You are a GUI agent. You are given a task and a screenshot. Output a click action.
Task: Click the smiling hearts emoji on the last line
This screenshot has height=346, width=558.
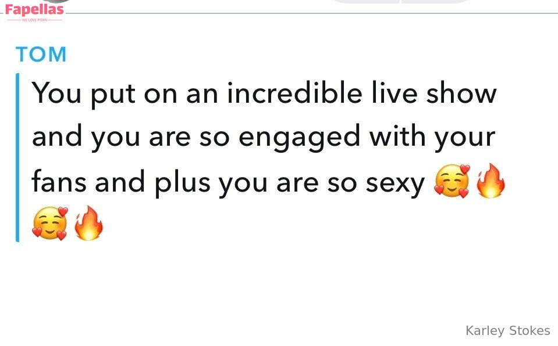tap(49, 224)
